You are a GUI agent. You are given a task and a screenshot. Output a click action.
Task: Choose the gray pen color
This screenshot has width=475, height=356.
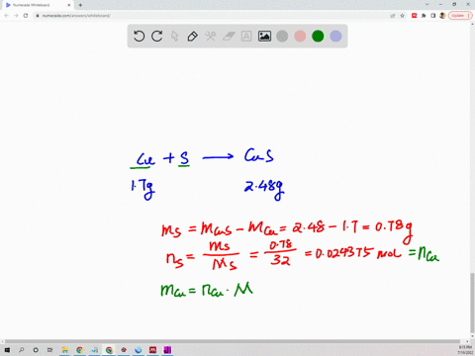(x=282, y=36)
